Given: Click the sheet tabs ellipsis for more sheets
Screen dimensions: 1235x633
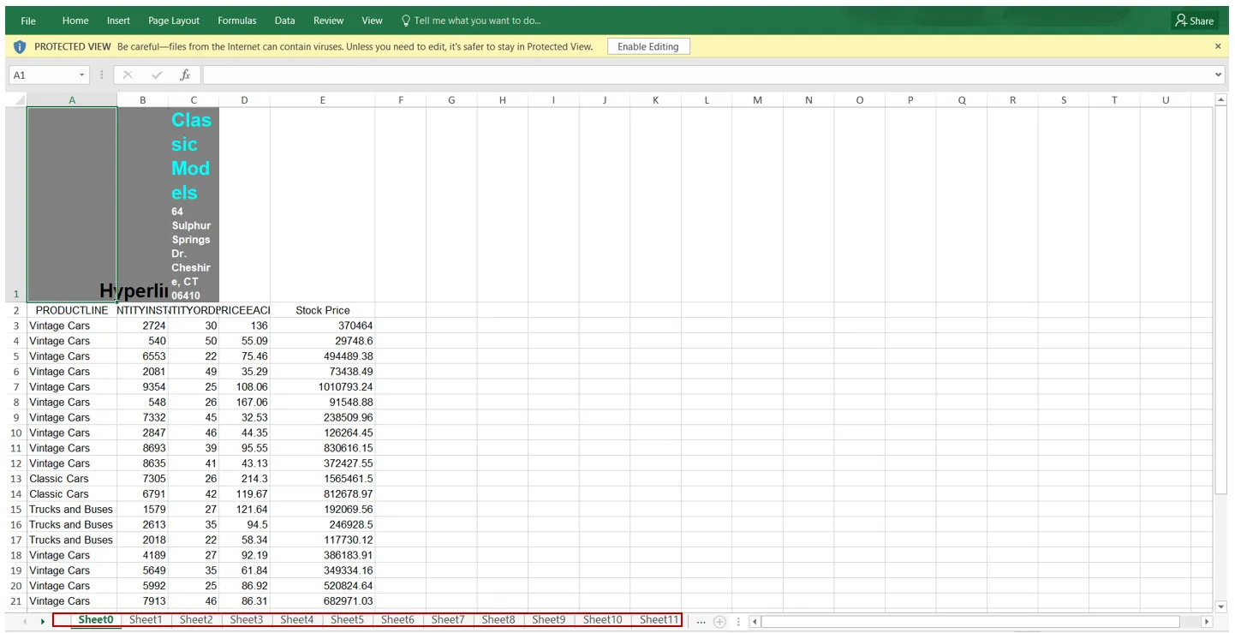Looking at the screenshot, I should [701, 621].
